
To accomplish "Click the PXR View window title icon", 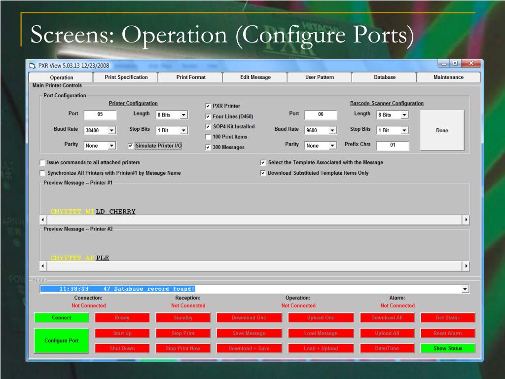I will pyautogui.click(x=32, y=66).
